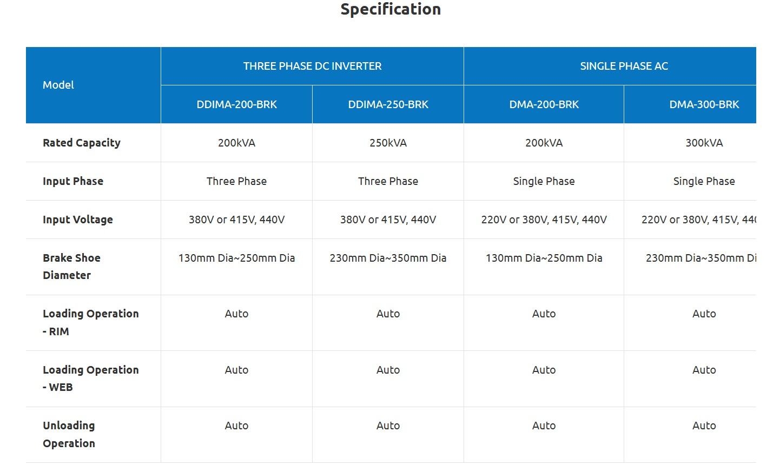Viewport: 780px width, 465px height.
Task: Click the Input Voltage row label
Action: pos(78,220)
